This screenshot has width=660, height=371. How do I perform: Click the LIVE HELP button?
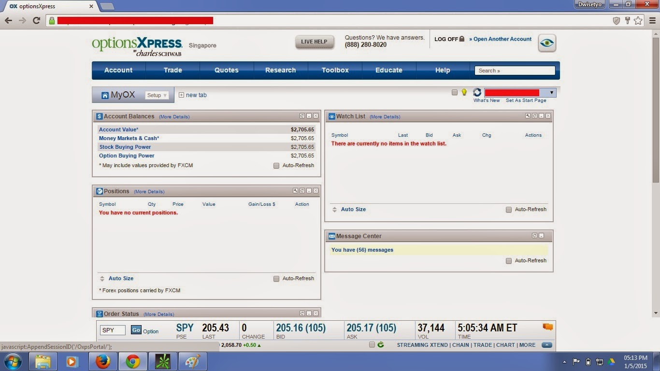pos(314,42)
